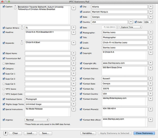Click the lightning bolt icon button
This screenshot has width=158, height=138.
5,133
